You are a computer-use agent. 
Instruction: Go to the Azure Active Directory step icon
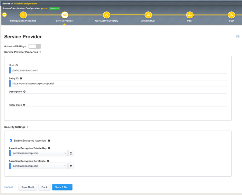click(x=106, y=15)
